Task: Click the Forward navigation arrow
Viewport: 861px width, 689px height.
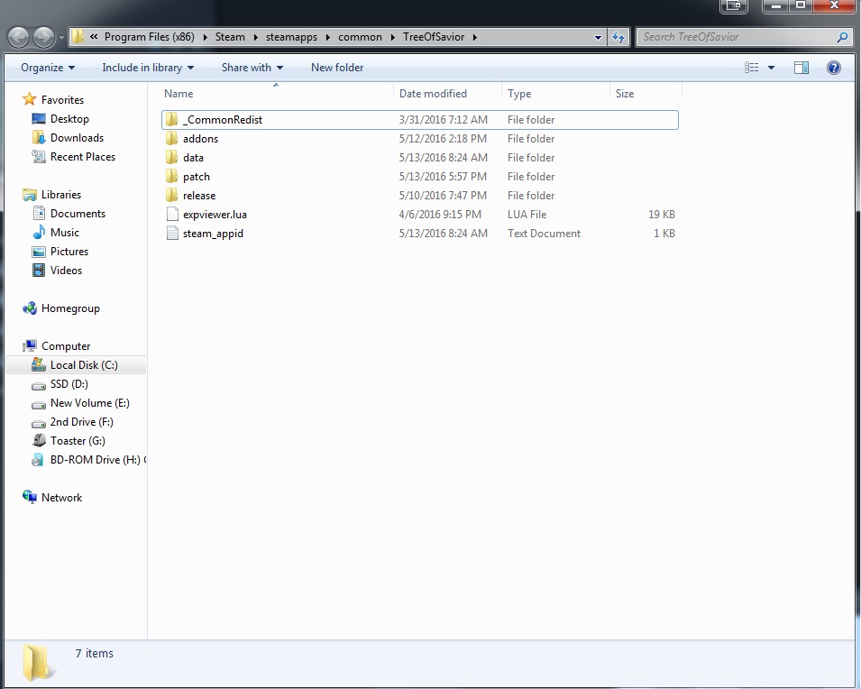Action: pyautogui.click(x=43, y=37)
